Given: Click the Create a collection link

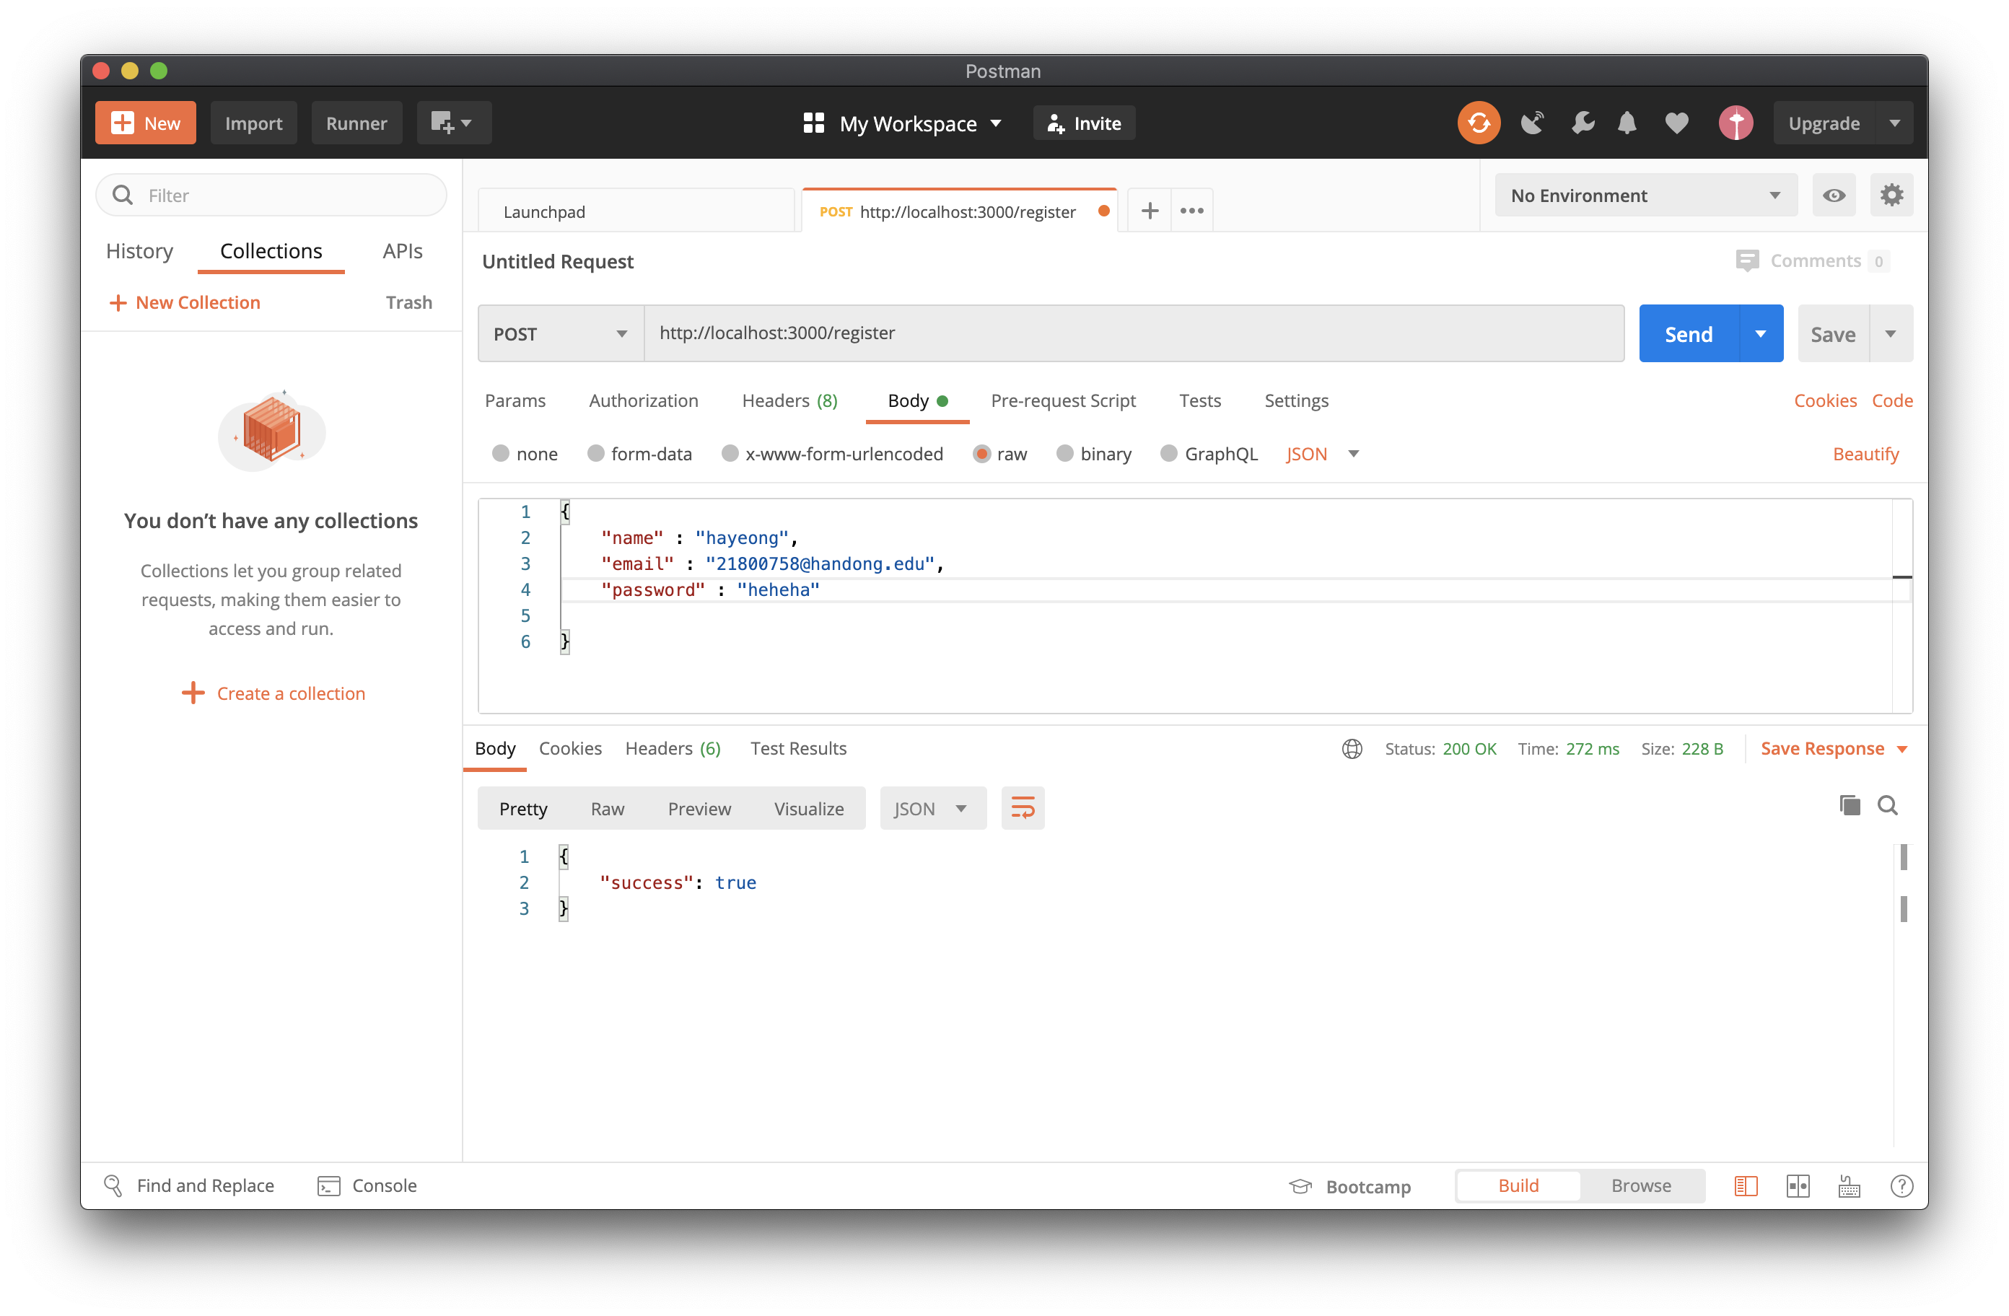Looking at the screenshot, I should (x=289, y=693).
